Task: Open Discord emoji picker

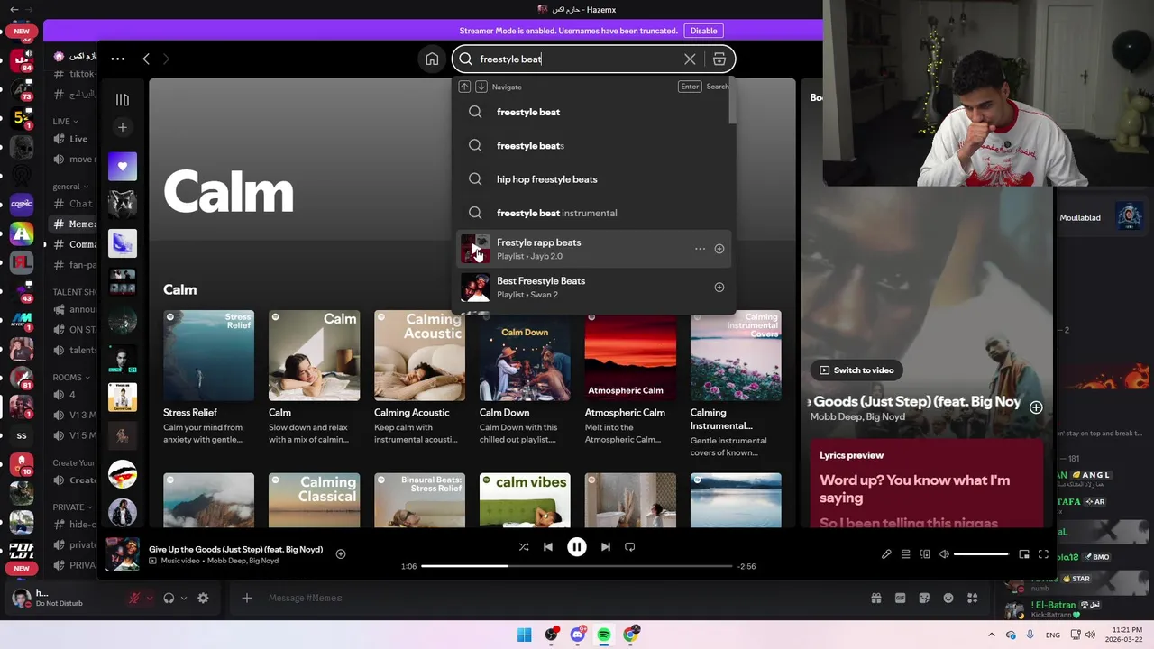Action: pos(948,598)
